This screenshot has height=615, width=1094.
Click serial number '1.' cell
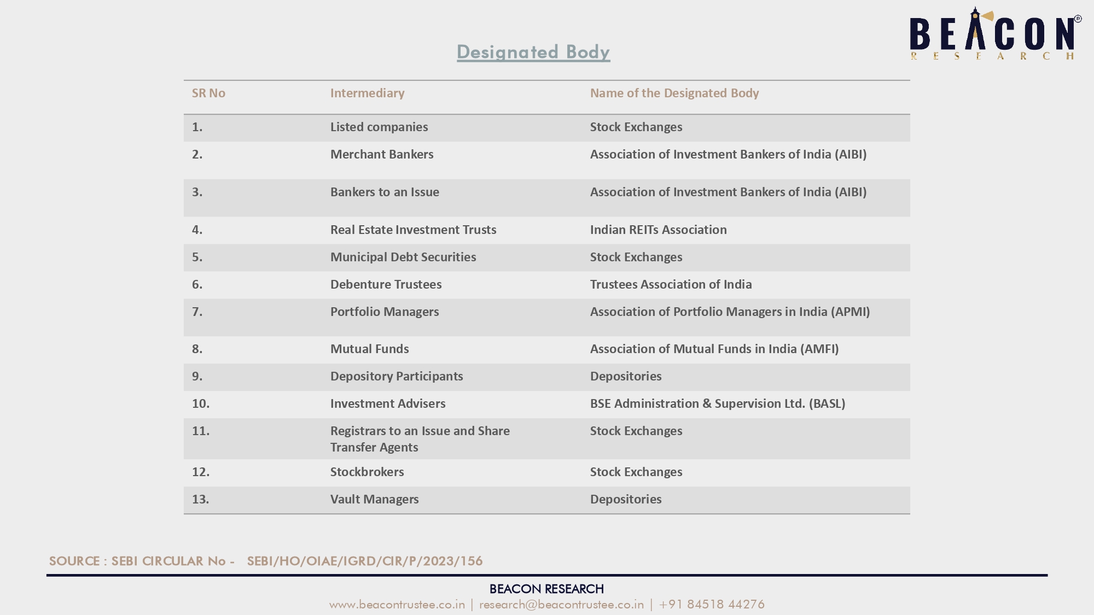[197, 127]
